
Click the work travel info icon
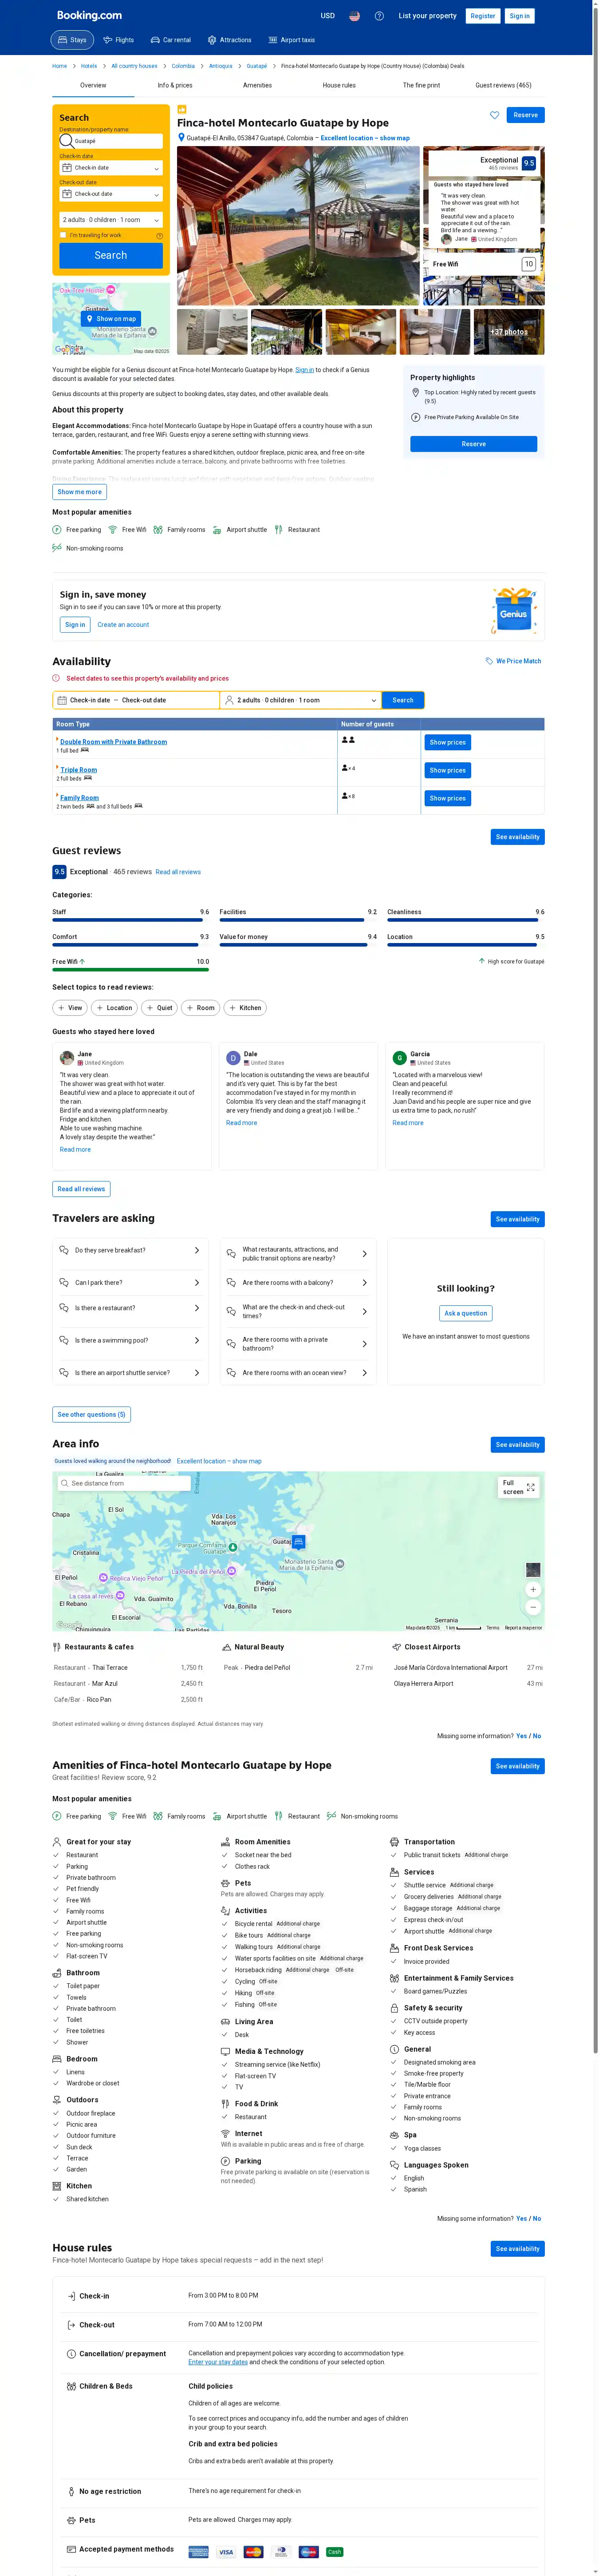click(159, 236)
